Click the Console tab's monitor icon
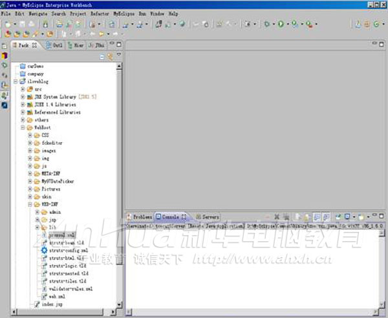Screen dimensions: 388x318 [x=158, y=217]
